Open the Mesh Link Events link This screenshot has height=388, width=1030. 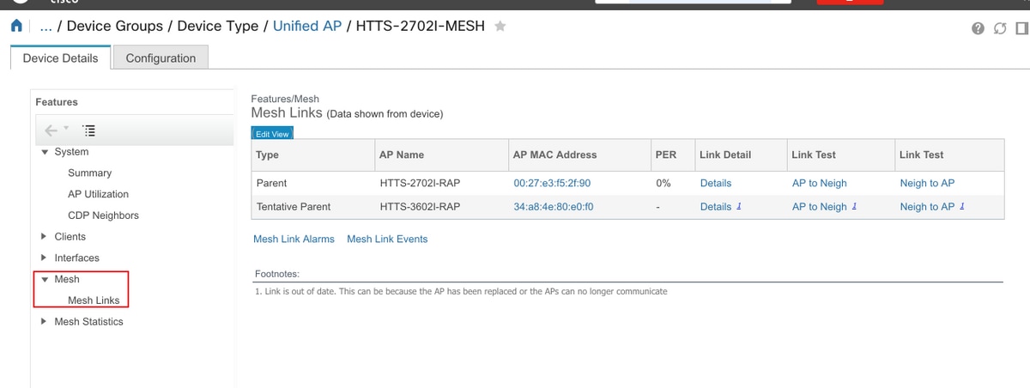point(387,239)
